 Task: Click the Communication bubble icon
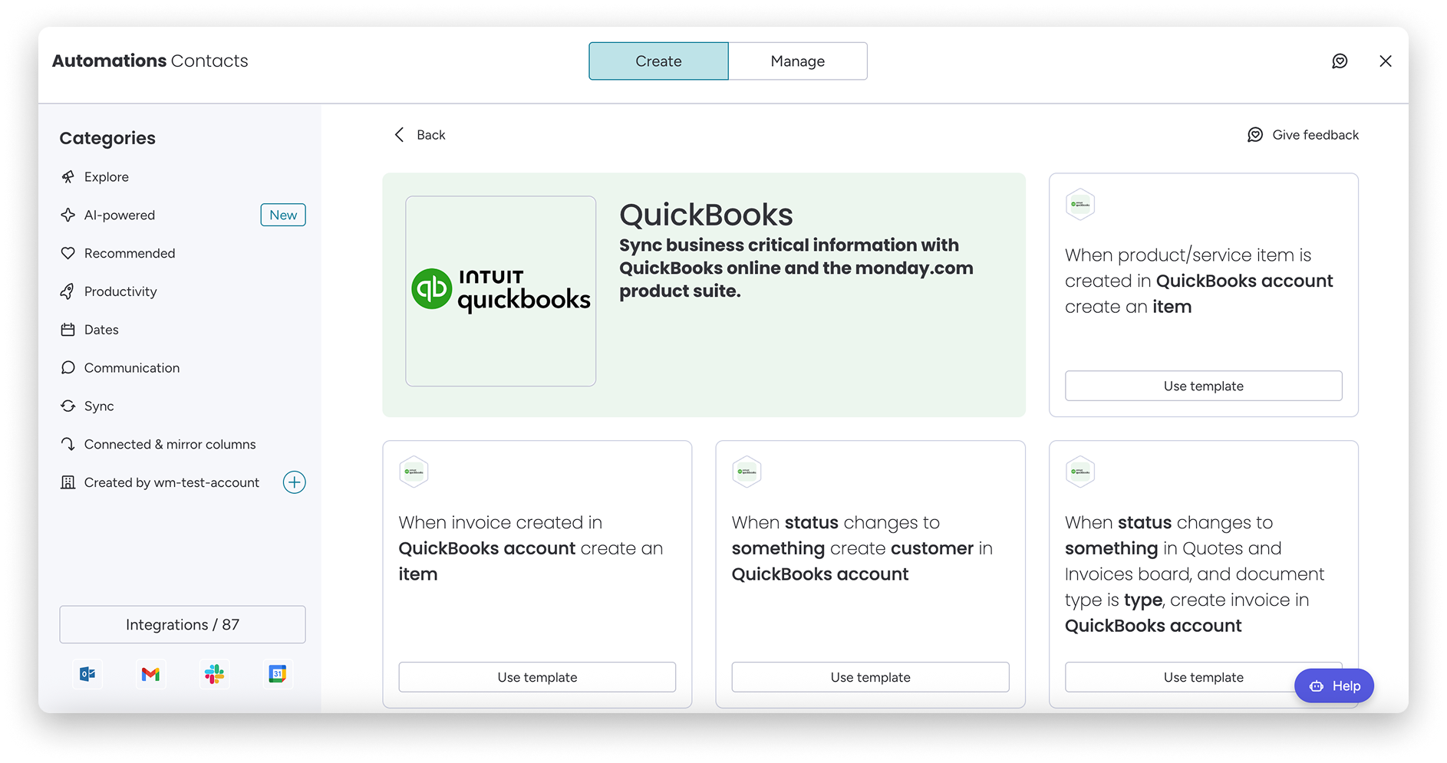click(68, 368)
